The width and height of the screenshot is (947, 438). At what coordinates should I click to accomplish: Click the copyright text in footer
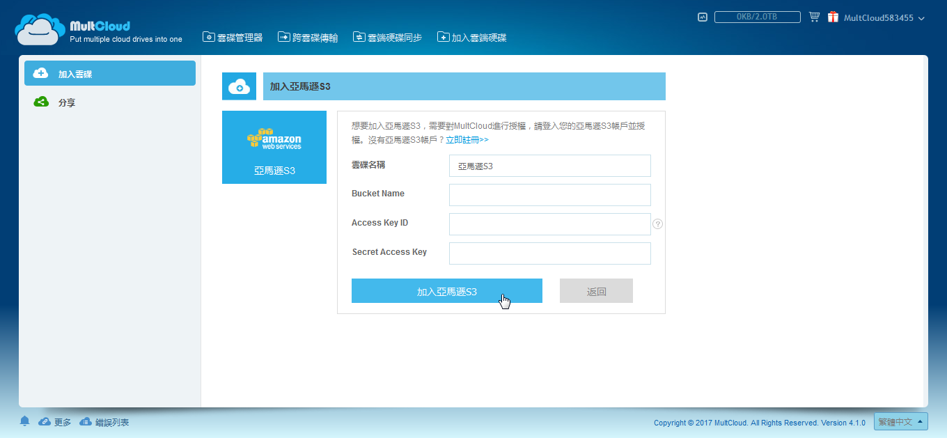click(x=760, y=423)
